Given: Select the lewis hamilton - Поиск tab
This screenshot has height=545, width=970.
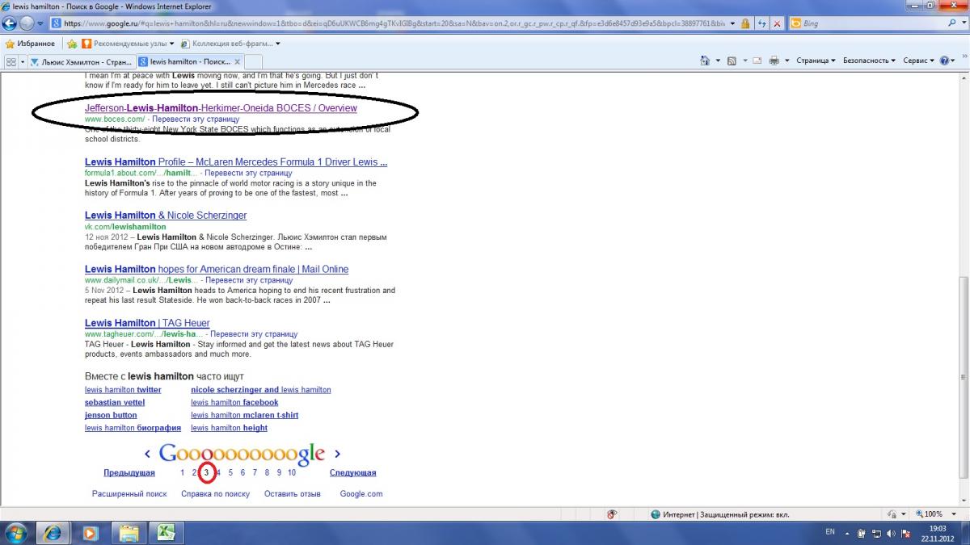Looking at the screenshot, I should [x=189, y=61].
